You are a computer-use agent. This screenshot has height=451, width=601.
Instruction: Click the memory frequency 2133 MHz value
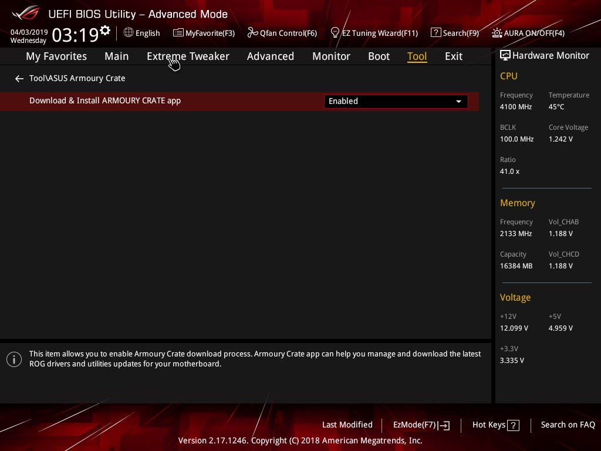pos(515,234)
